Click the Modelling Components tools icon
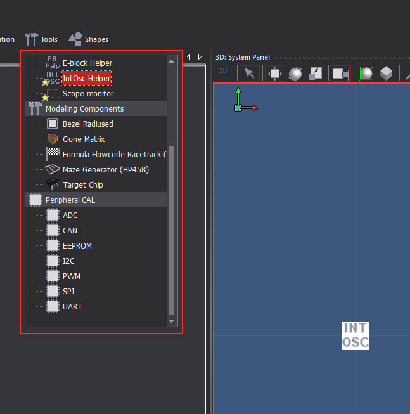 35,108
